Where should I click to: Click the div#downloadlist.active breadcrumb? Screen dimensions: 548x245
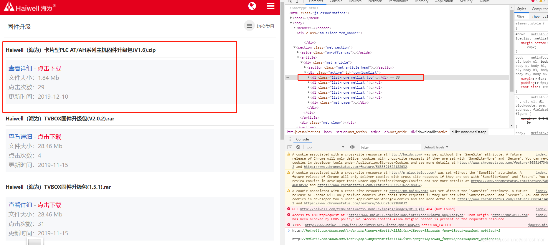coord(429,132)
